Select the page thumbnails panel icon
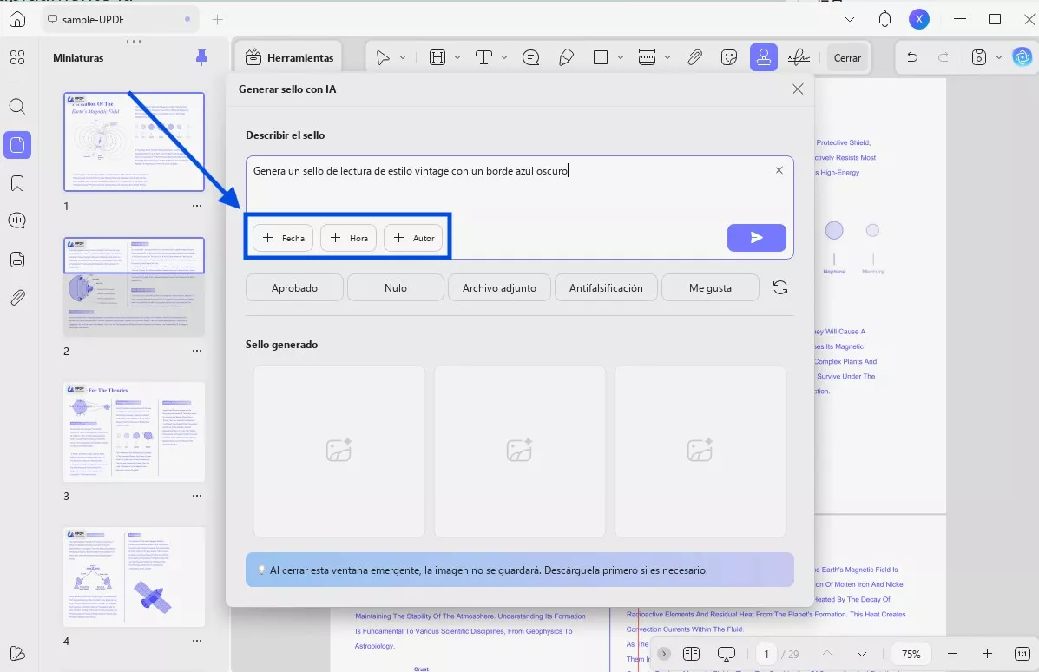Image resolution: width=1039 pixels, height=672 pixels. coord(17,144)
